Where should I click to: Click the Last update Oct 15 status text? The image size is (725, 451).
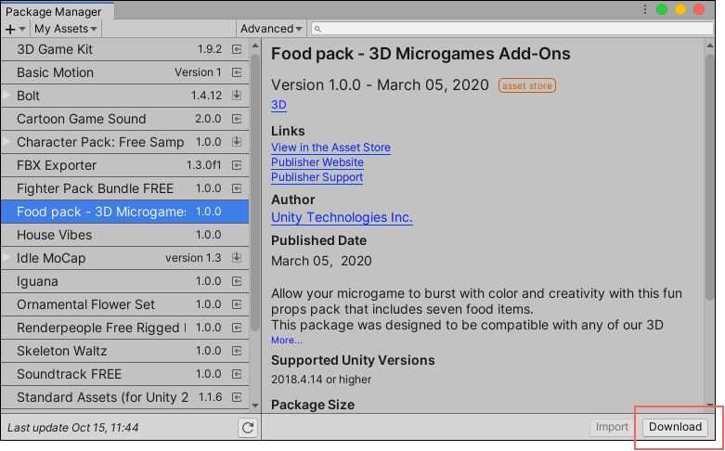coord(73,428)
